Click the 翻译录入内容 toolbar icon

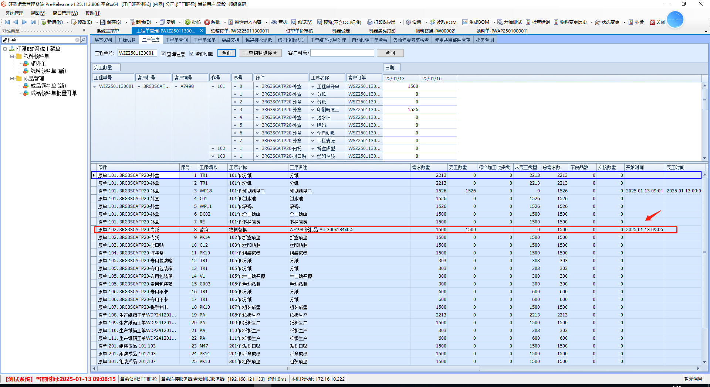point(231,22)
